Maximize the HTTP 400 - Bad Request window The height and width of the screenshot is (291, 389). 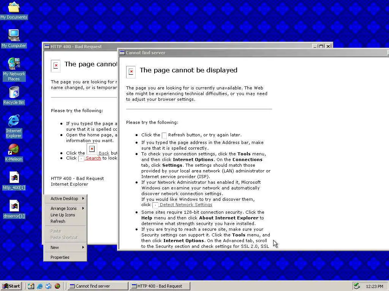pos(321,46)
